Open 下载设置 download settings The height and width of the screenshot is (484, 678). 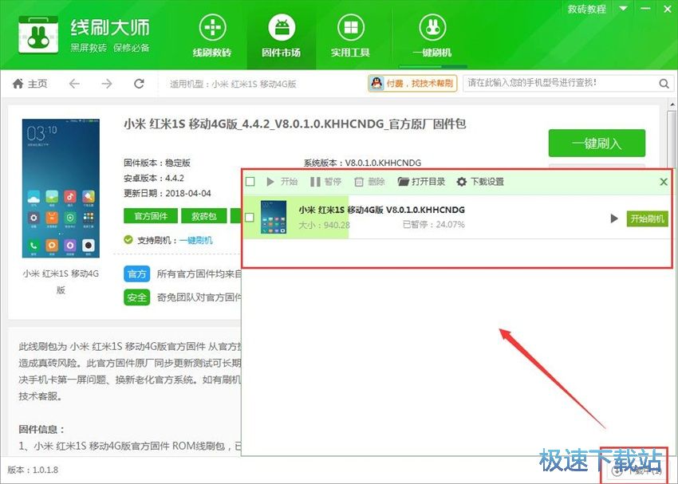point(480,182)
